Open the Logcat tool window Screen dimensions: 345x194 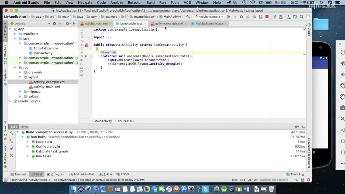coord(55,174)
